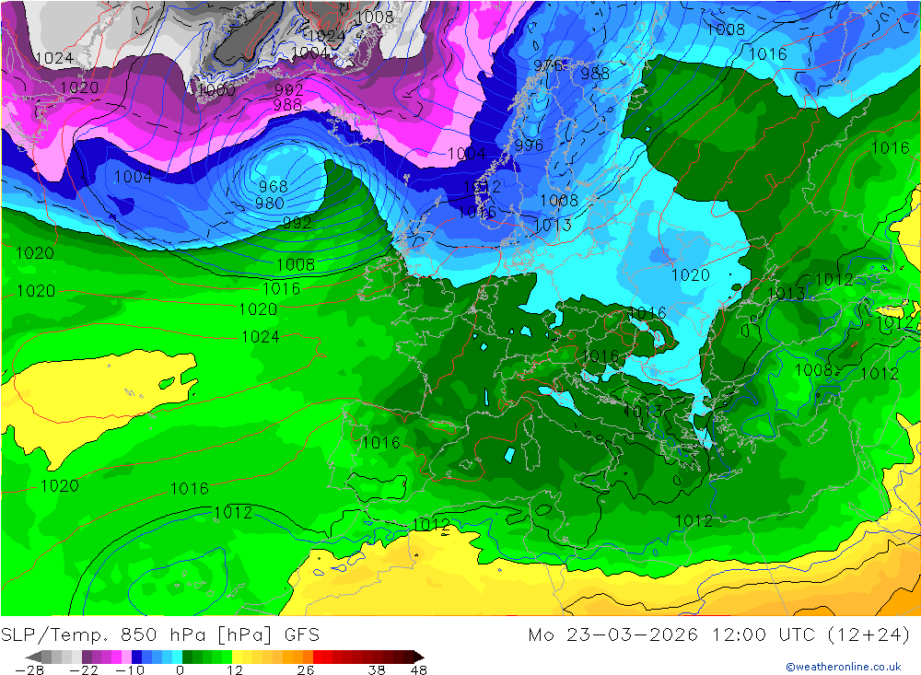
Task: Click the bright red swatch in the legend
Action: click(318, 657)
